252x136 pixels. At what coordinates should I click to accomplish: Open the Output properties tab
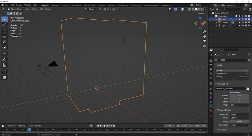point(211,65)
